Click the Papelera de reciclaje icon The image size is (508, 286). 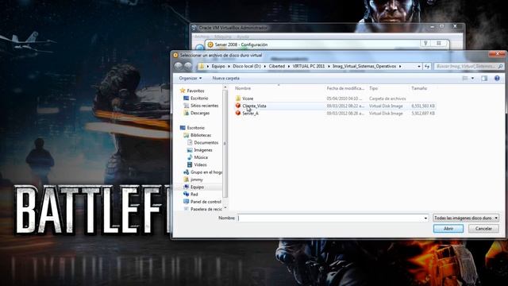click(186, 209)
